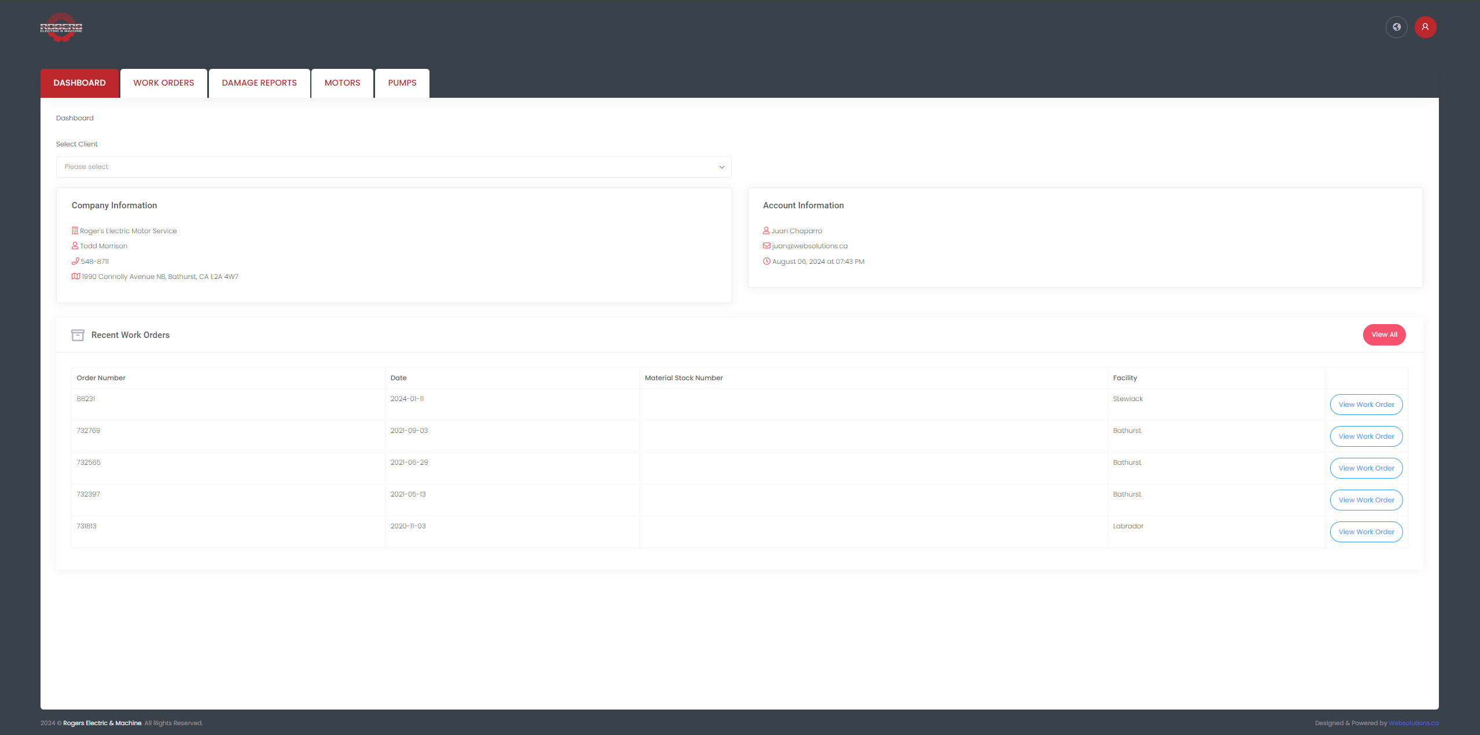Click the envelope icon beside juan@websolutions.ca
1480x735 pixels.
click(x=767, y=246)
